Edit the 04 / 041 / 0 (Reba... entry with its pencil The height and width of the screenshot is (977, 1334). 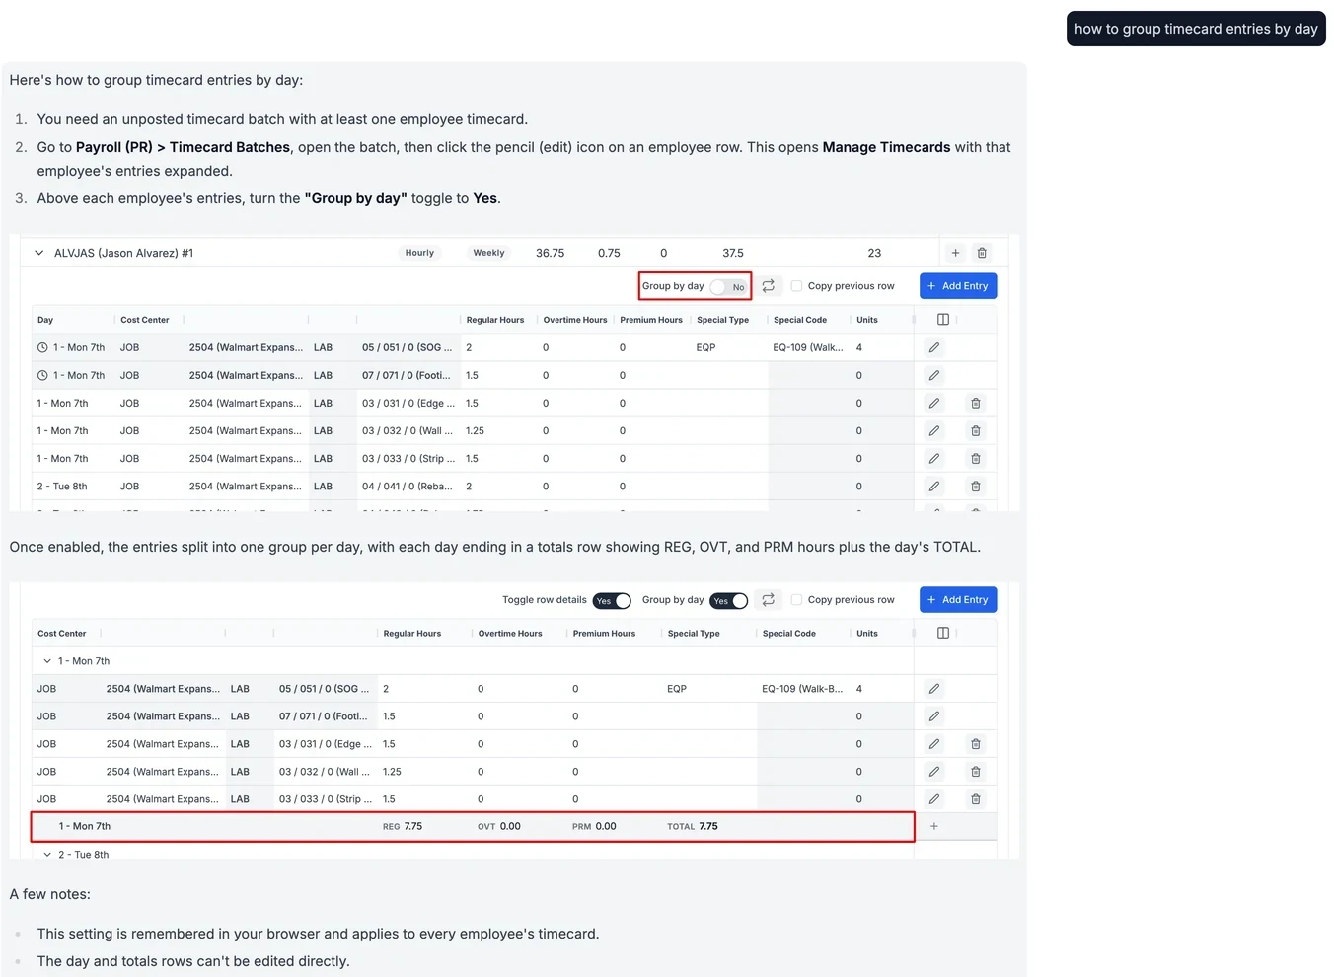click(x=934, y=487)
